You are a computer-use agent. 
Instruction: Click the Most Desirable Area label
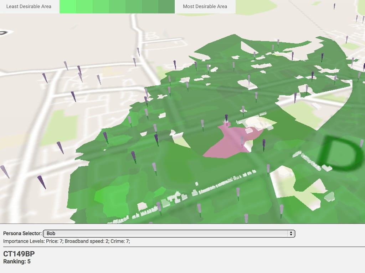click(x=205, y=6)
